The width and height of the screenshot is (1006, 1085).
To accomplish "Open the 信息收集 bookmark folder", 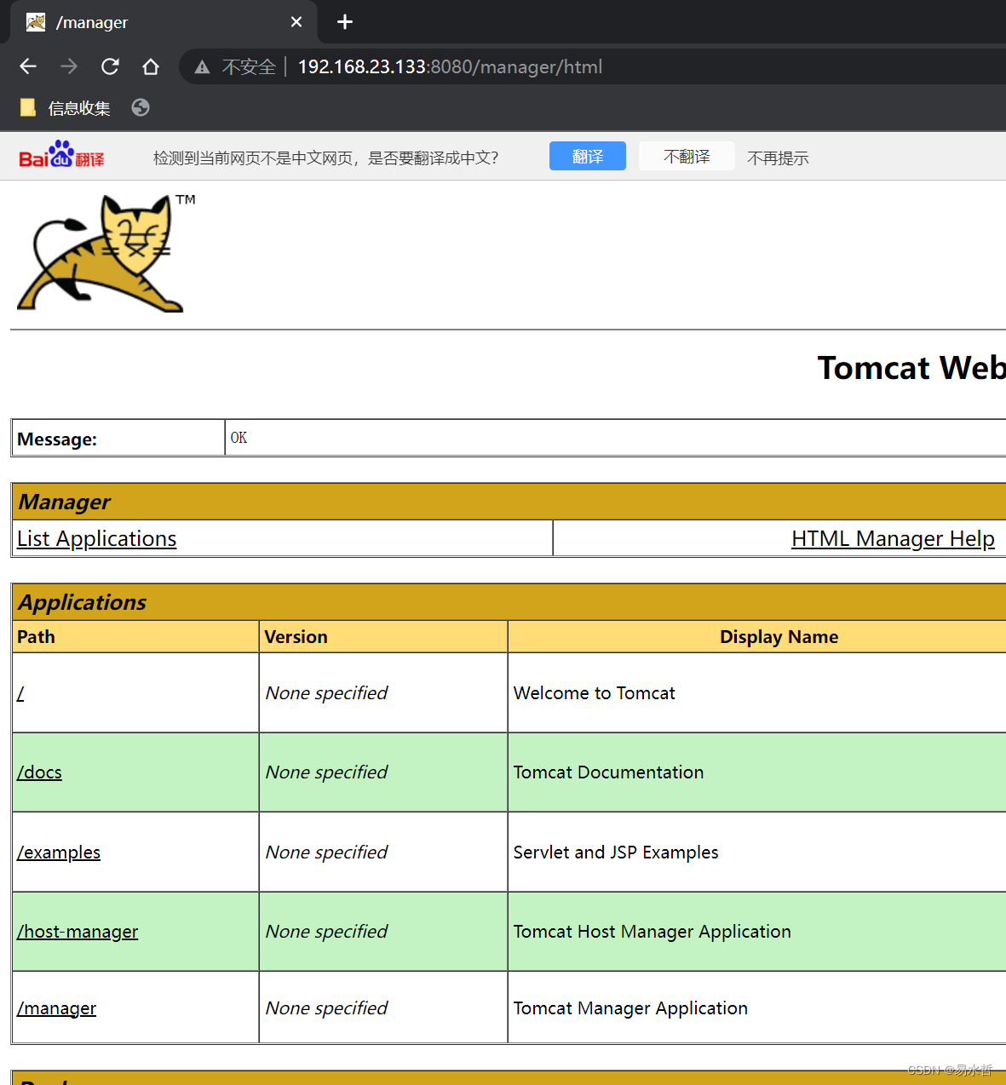I will tap(65, 108).
